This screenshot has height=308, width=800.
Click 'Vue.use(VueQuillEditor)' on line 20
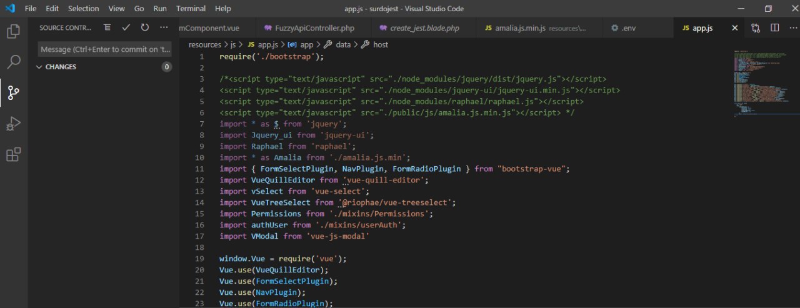[x=274, y=270]
